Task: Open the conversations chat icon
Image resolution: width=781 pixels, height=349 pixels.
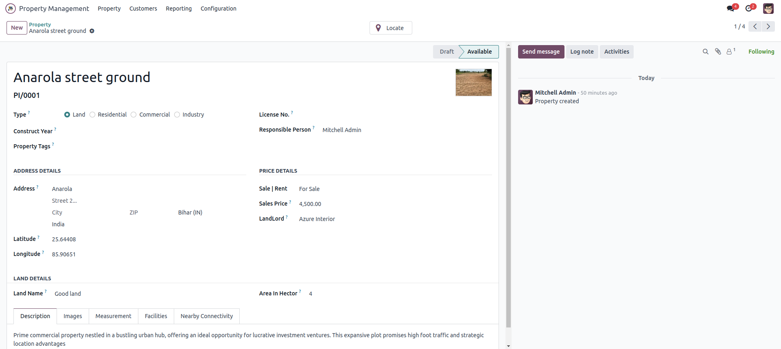Action: (731, 9)
